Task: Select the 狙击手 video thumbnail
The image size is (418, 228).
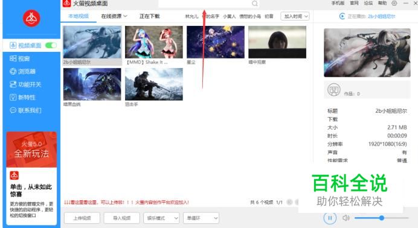Action: tap(154, 84)
